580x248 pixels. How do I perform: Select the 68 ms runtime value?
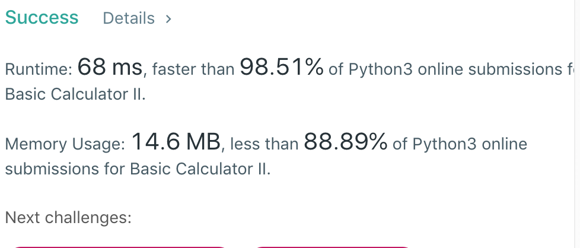[110, 68]
